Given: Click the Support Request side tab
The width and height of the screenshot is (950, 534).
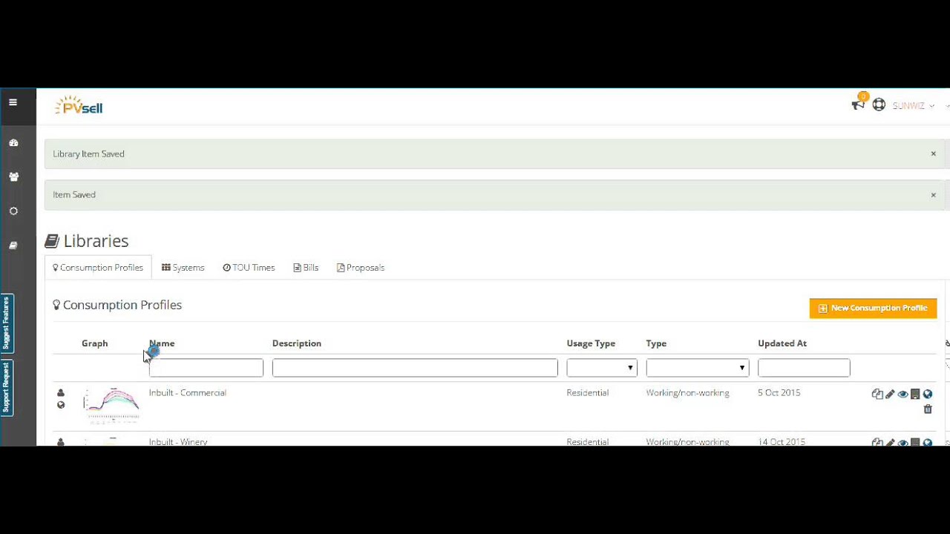Looking at the screenshot, I should tap(6, 388).
